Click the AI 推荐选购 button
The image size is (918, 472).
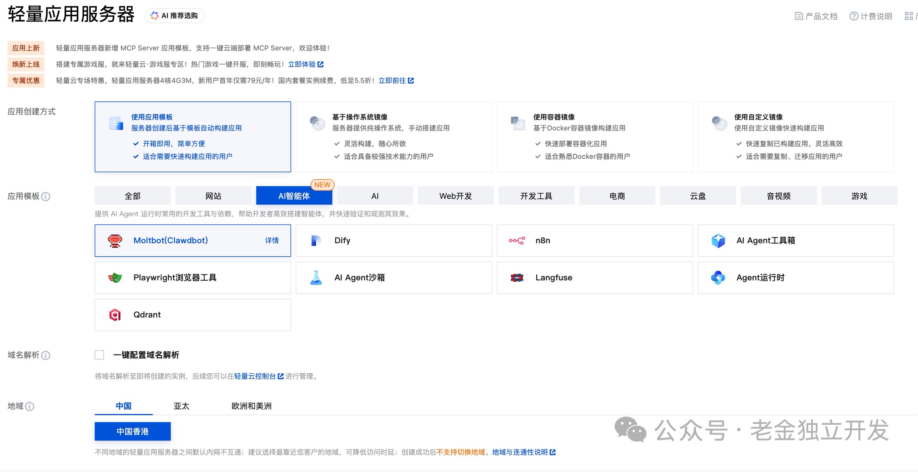click(x=174, y=16)
